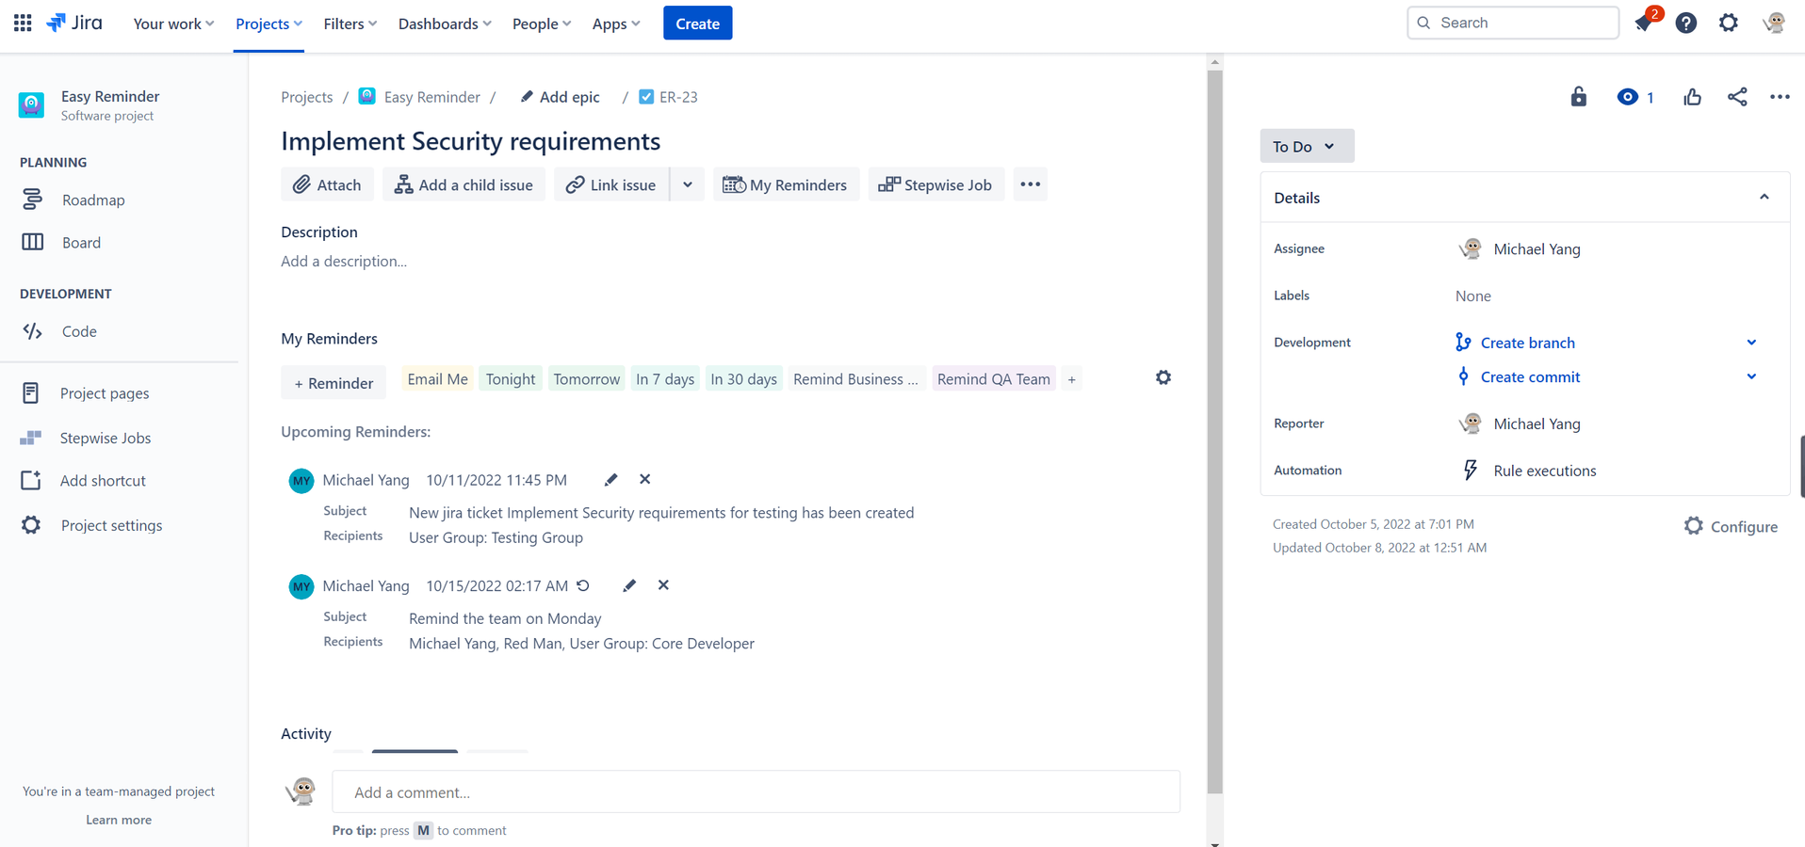The height and width of the screenshot is (847, 1805).
Task: Click Create commit link
Action: (x=1530, y=376)
